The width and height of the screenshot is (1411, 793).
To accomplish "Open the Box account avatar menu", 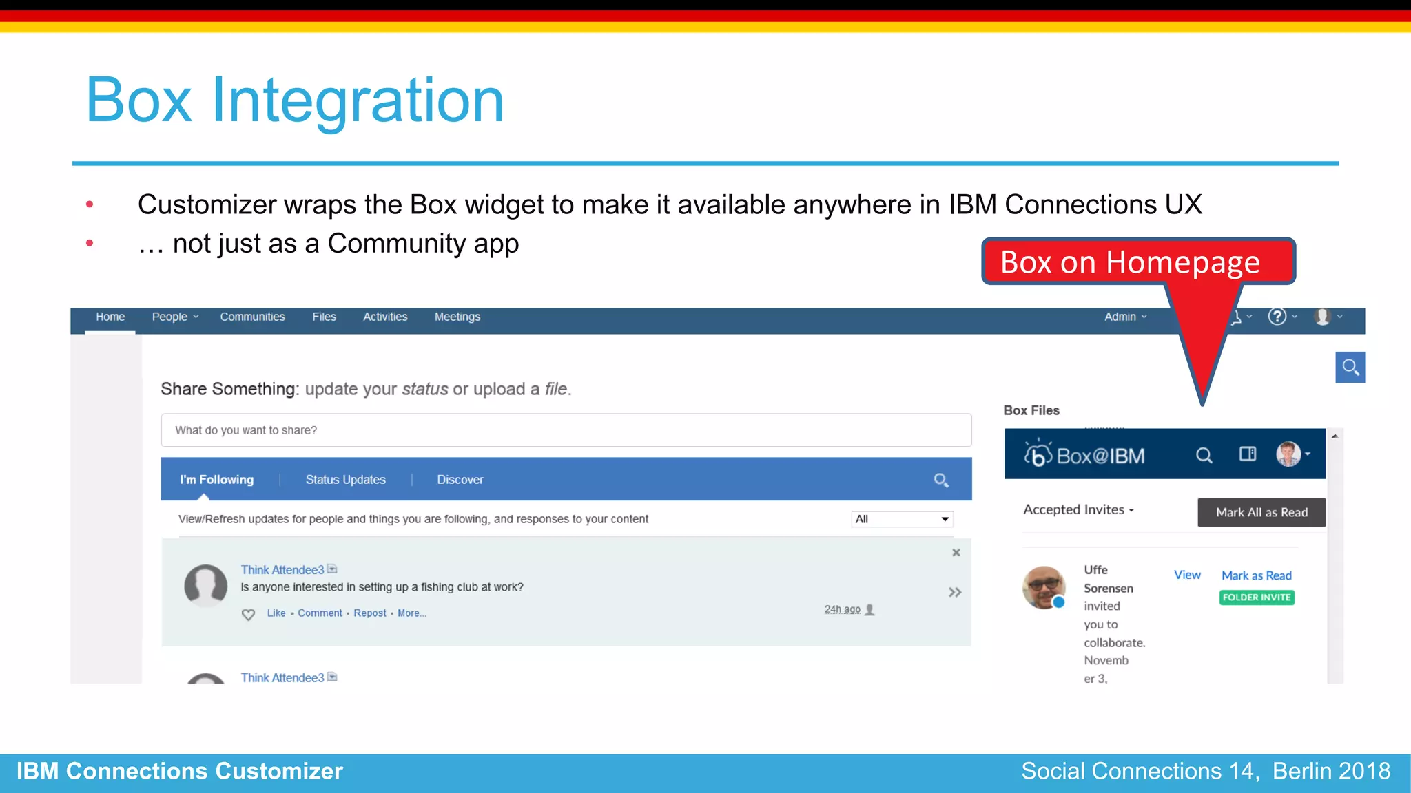I will tap(1293, 454).
